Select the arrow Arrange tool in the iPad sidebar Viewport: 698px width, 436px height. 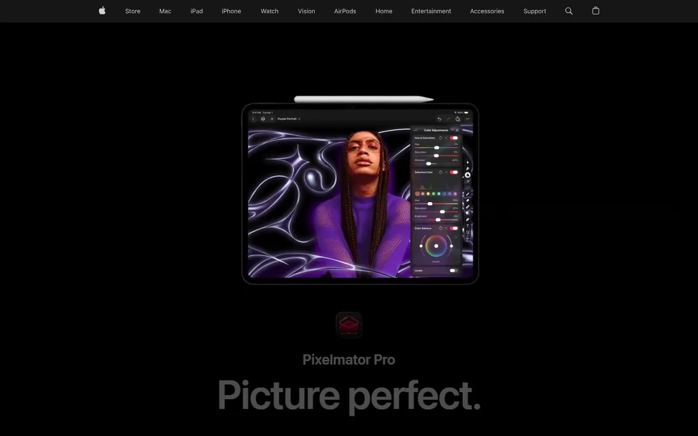(468, 162)
